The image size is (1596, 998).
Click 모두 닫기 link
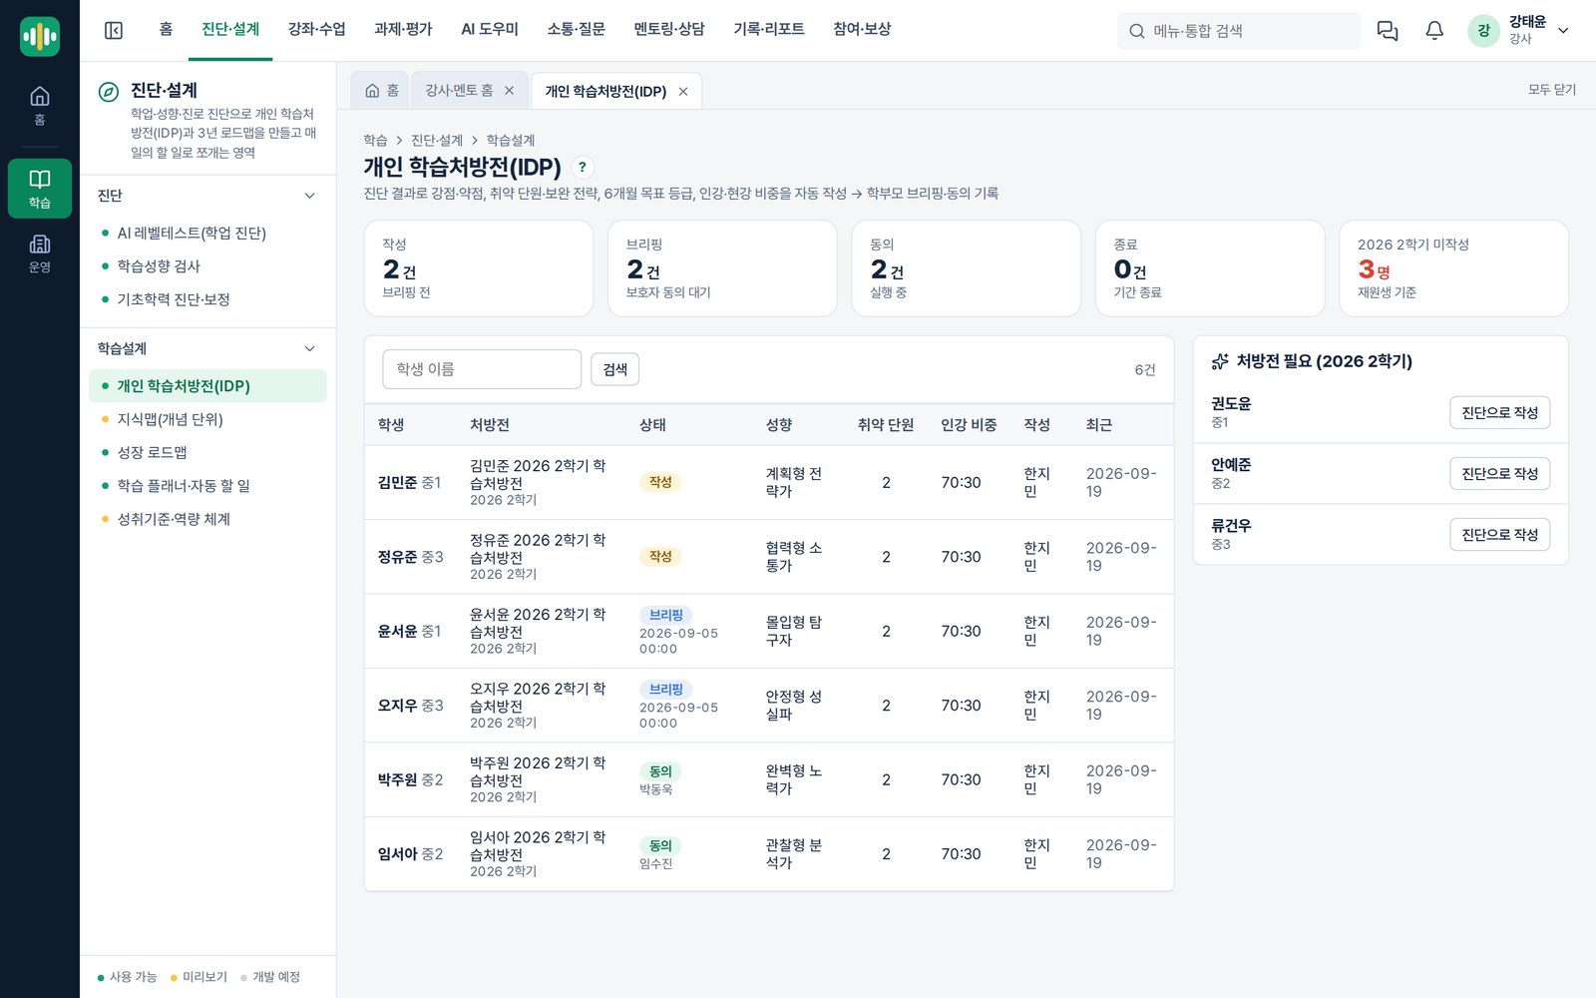tap(1552, 90)
